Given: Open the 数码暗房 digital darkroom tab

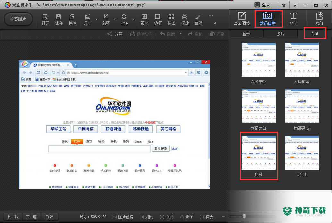Looking at the screenshot, I should [x=268, y=19].
